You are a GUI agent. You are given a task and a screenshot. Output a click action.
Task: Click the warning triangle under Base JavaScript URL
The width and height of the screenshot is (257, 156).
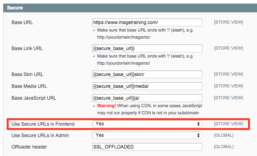click(94, 106)
